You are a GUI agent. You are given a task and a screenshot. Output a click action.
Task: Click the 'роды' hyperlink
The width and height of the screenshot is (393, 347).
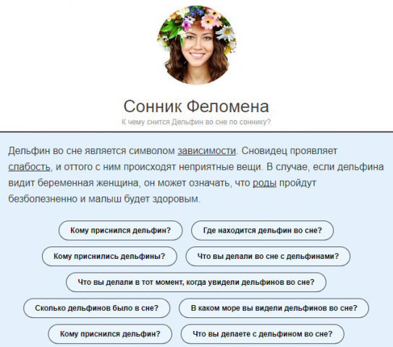coord(264,183)
